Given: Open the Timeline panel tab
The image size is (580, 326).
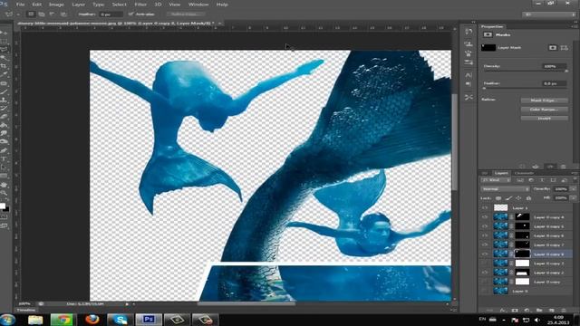Looking at the screenshot, I should pyautogui.click(x=26, y=310).
